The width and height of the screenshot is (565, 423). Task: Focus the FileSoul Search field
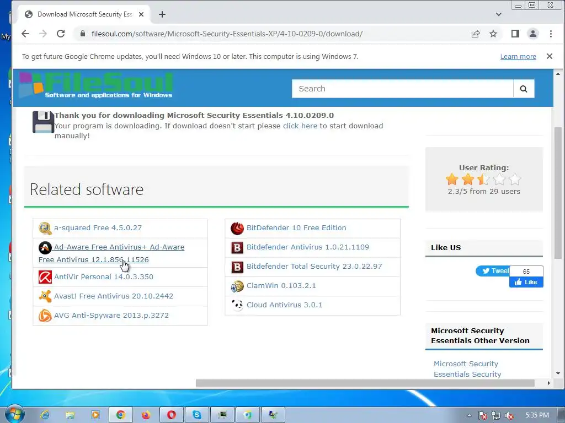[402, 89]
